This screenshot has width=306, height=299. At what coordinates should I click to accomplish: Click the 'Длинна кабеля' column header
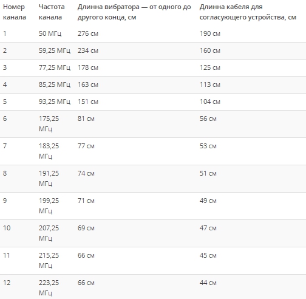coord(248,12)
